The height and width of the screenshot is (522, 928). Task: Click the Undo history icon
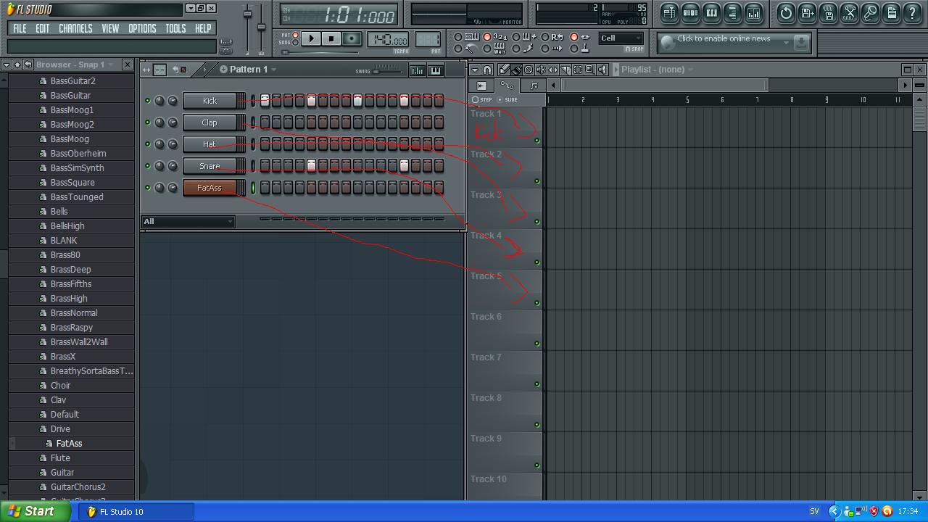(786, 13)
